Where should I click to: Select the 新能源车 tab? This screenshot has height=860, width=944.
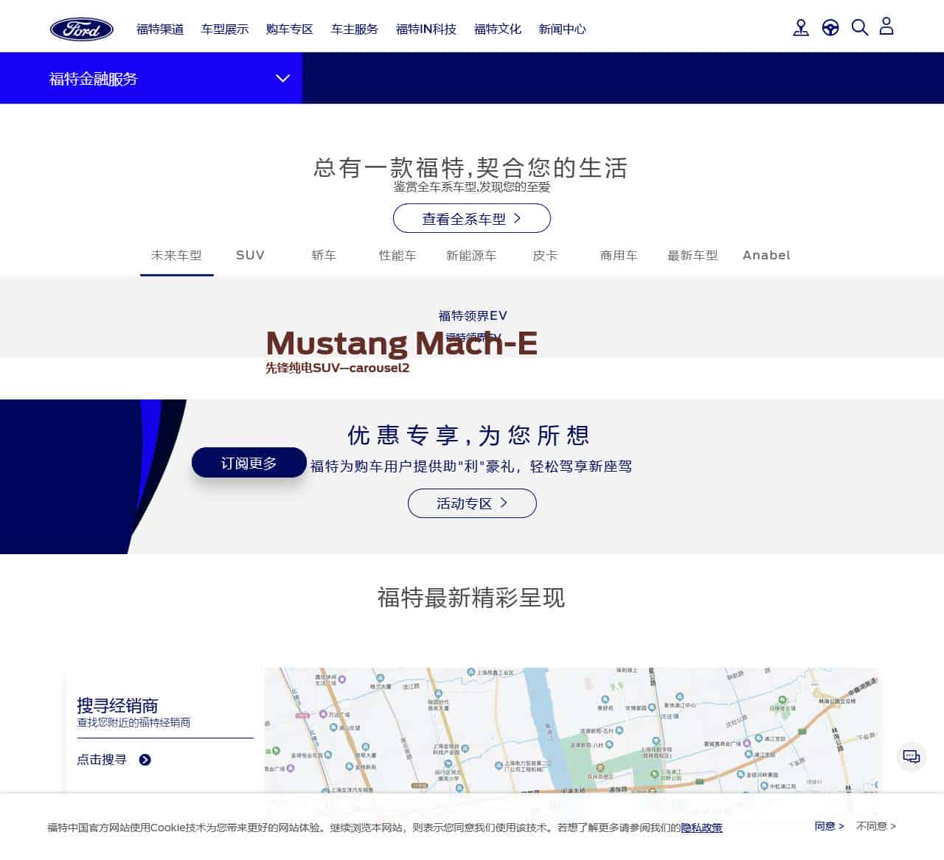click(x=472, y=256)
